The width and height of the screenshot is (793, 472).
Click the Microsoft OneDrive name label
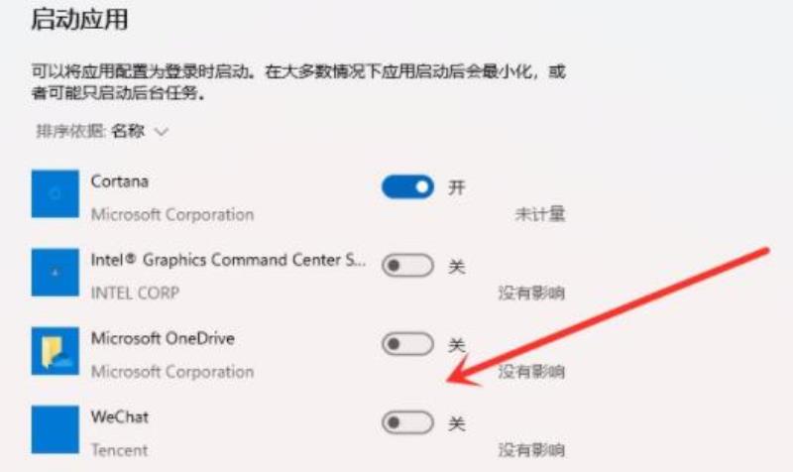click(163, 338)
